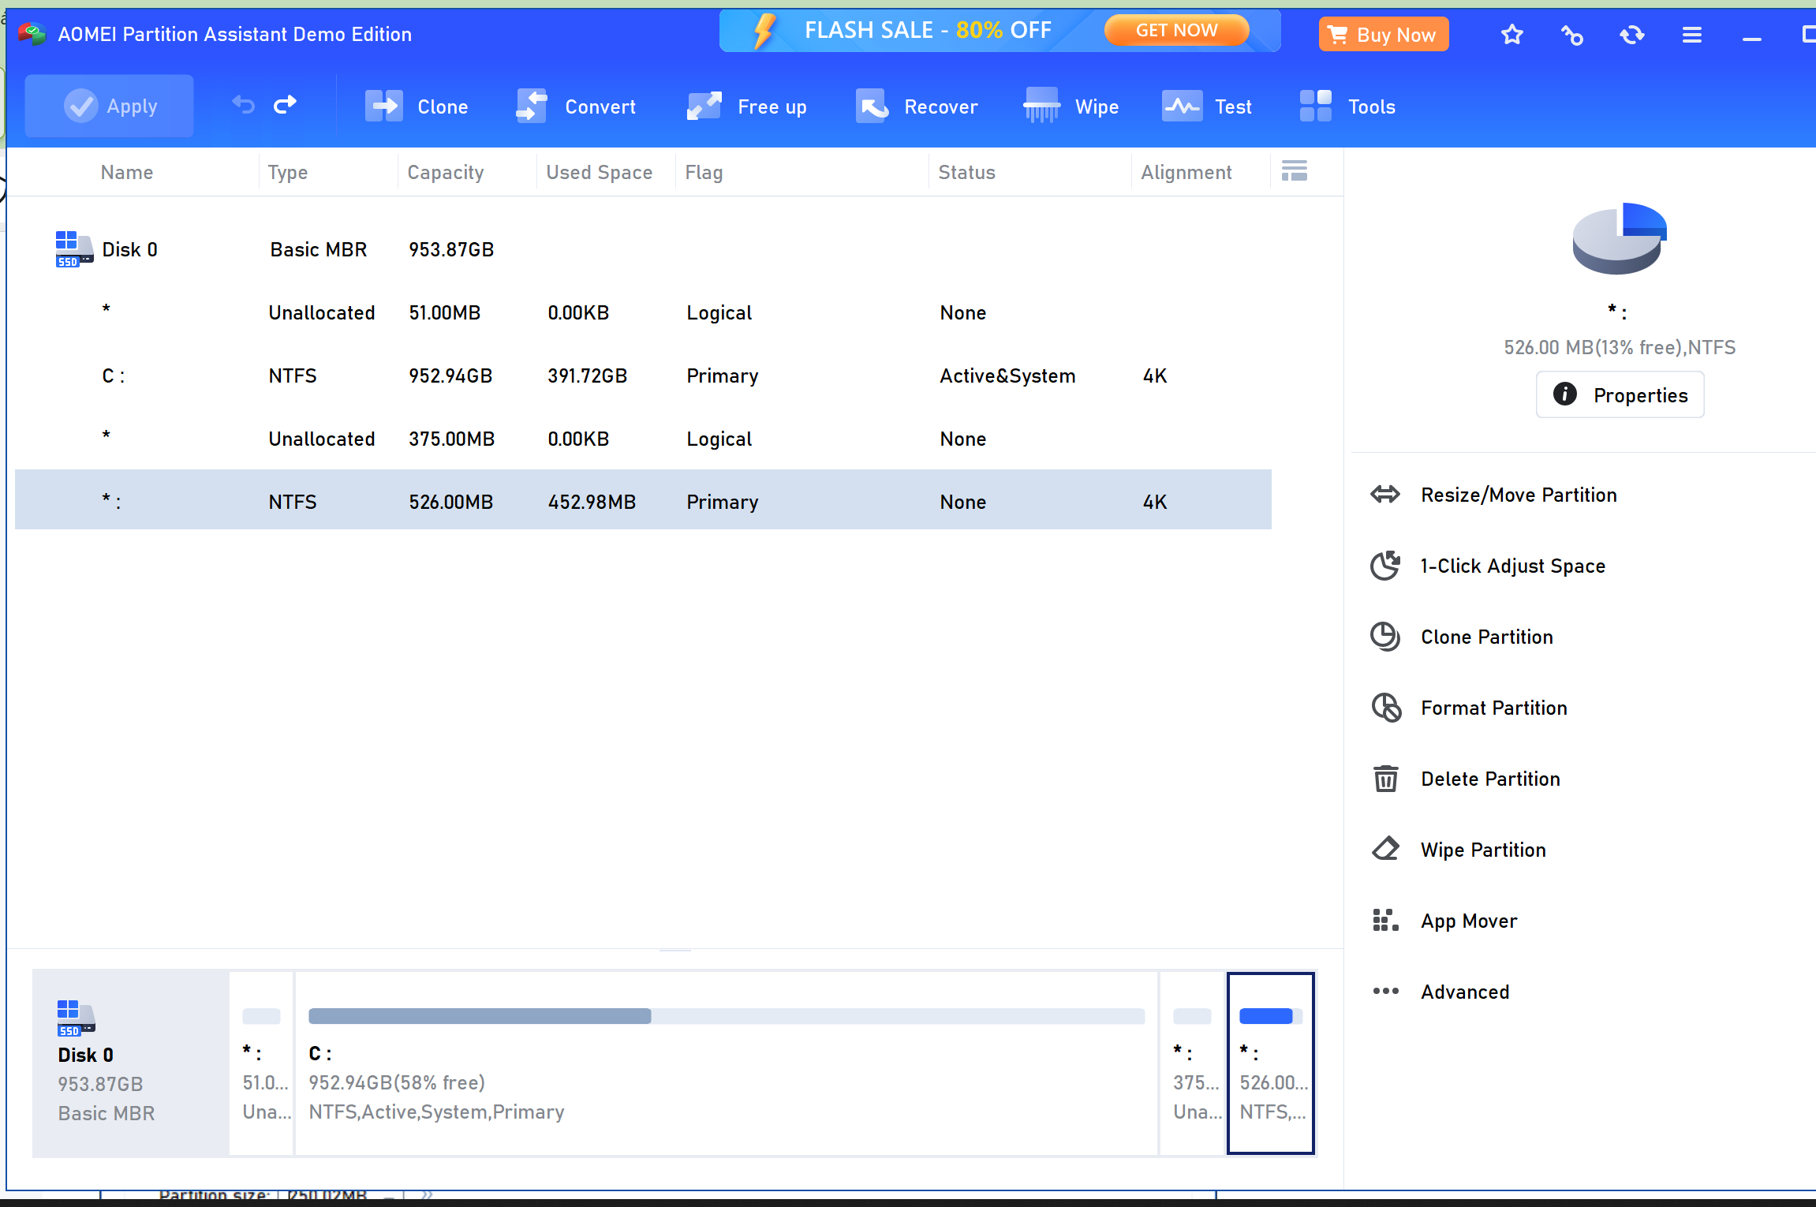This screenshot has height=1207, width=1816.
Task: Select Wipe Partition option
Action: tap(1459, 850)
